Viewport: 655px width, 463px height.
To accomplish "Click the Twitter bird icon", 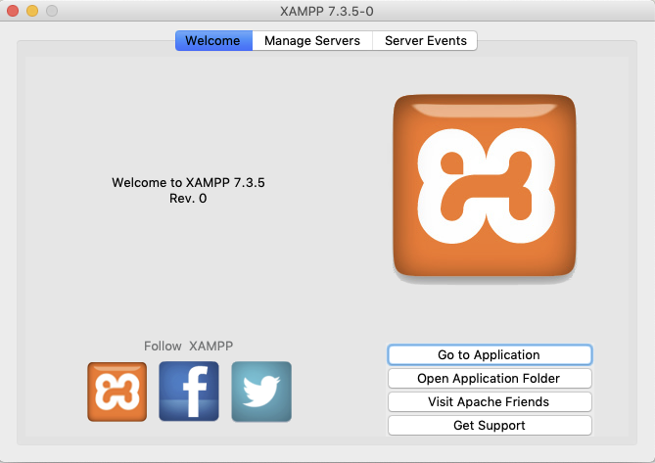I will tap(261, 392).
